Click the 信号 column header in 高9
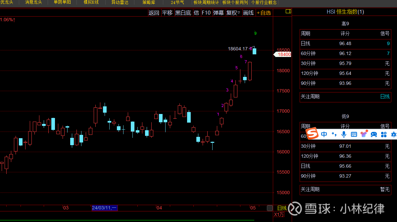397x222 pixels. pos(385,34)
